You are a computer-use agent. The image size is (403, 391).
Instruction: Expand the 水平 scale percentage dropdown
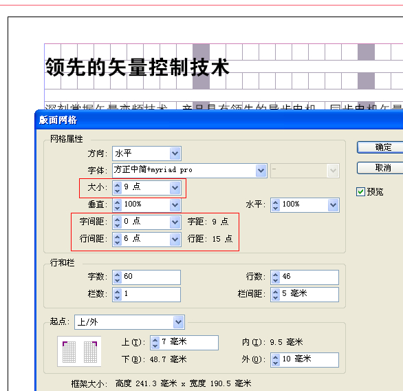[334, 205]
